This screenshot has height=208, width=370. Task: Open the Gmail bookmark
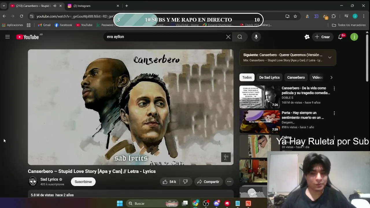click(44, 25)
